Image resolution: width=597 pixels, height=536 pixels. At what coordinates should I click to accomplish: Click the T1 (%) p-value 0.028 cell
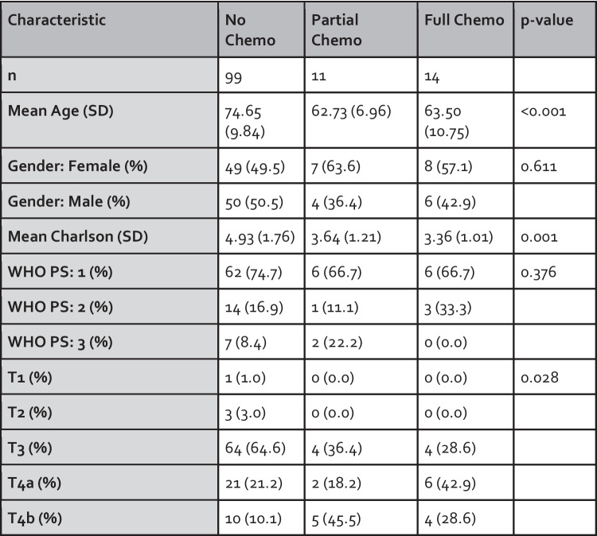coord(555,377)
